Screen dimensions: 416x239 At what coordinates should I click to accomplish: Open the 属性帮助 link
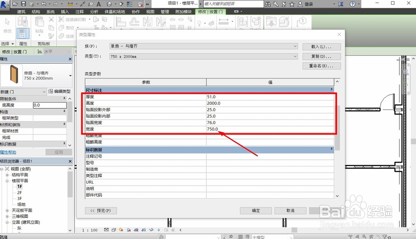tap(8, 152)
